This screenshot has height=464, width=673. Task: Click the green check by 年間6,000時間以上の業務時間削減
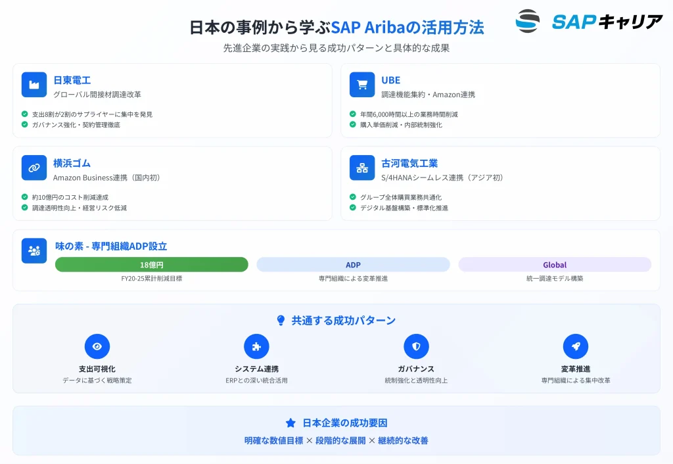[353, 114]
